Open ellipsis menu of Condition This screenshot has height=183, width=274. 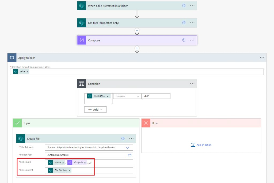192,84
